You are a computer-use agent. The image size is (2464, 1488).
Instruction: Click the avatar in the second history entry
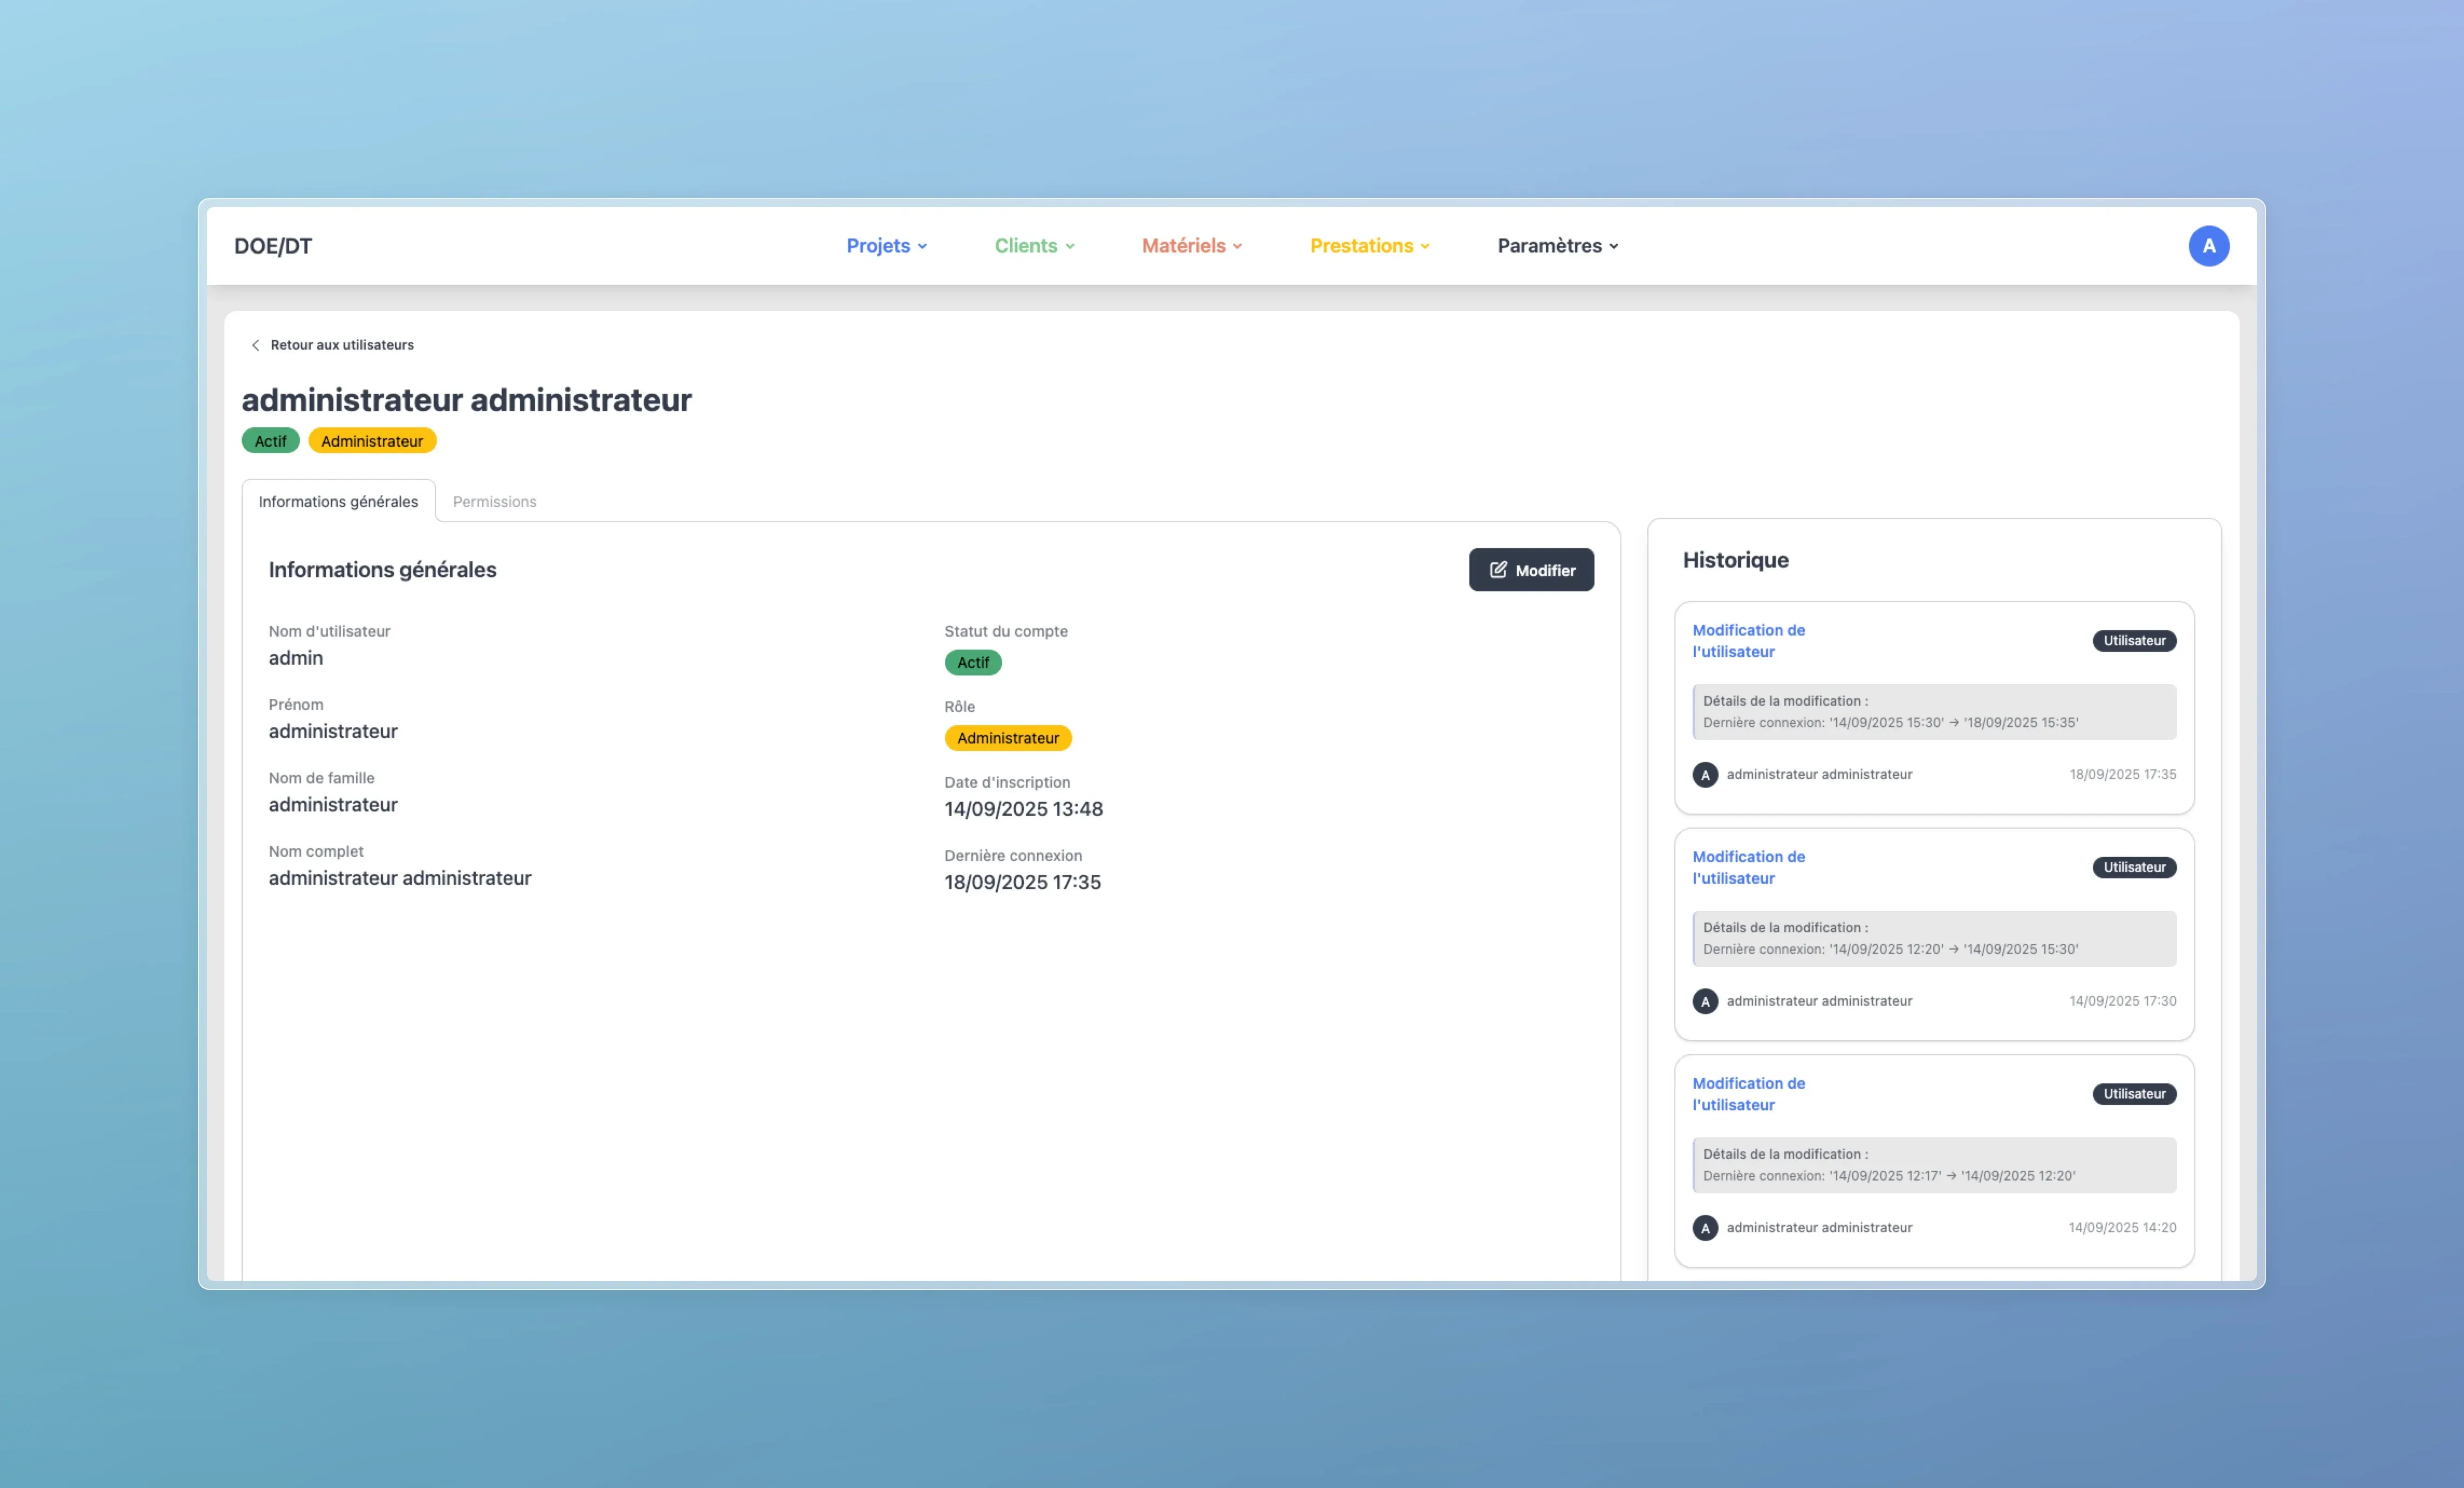[x=1705, y=1001]
